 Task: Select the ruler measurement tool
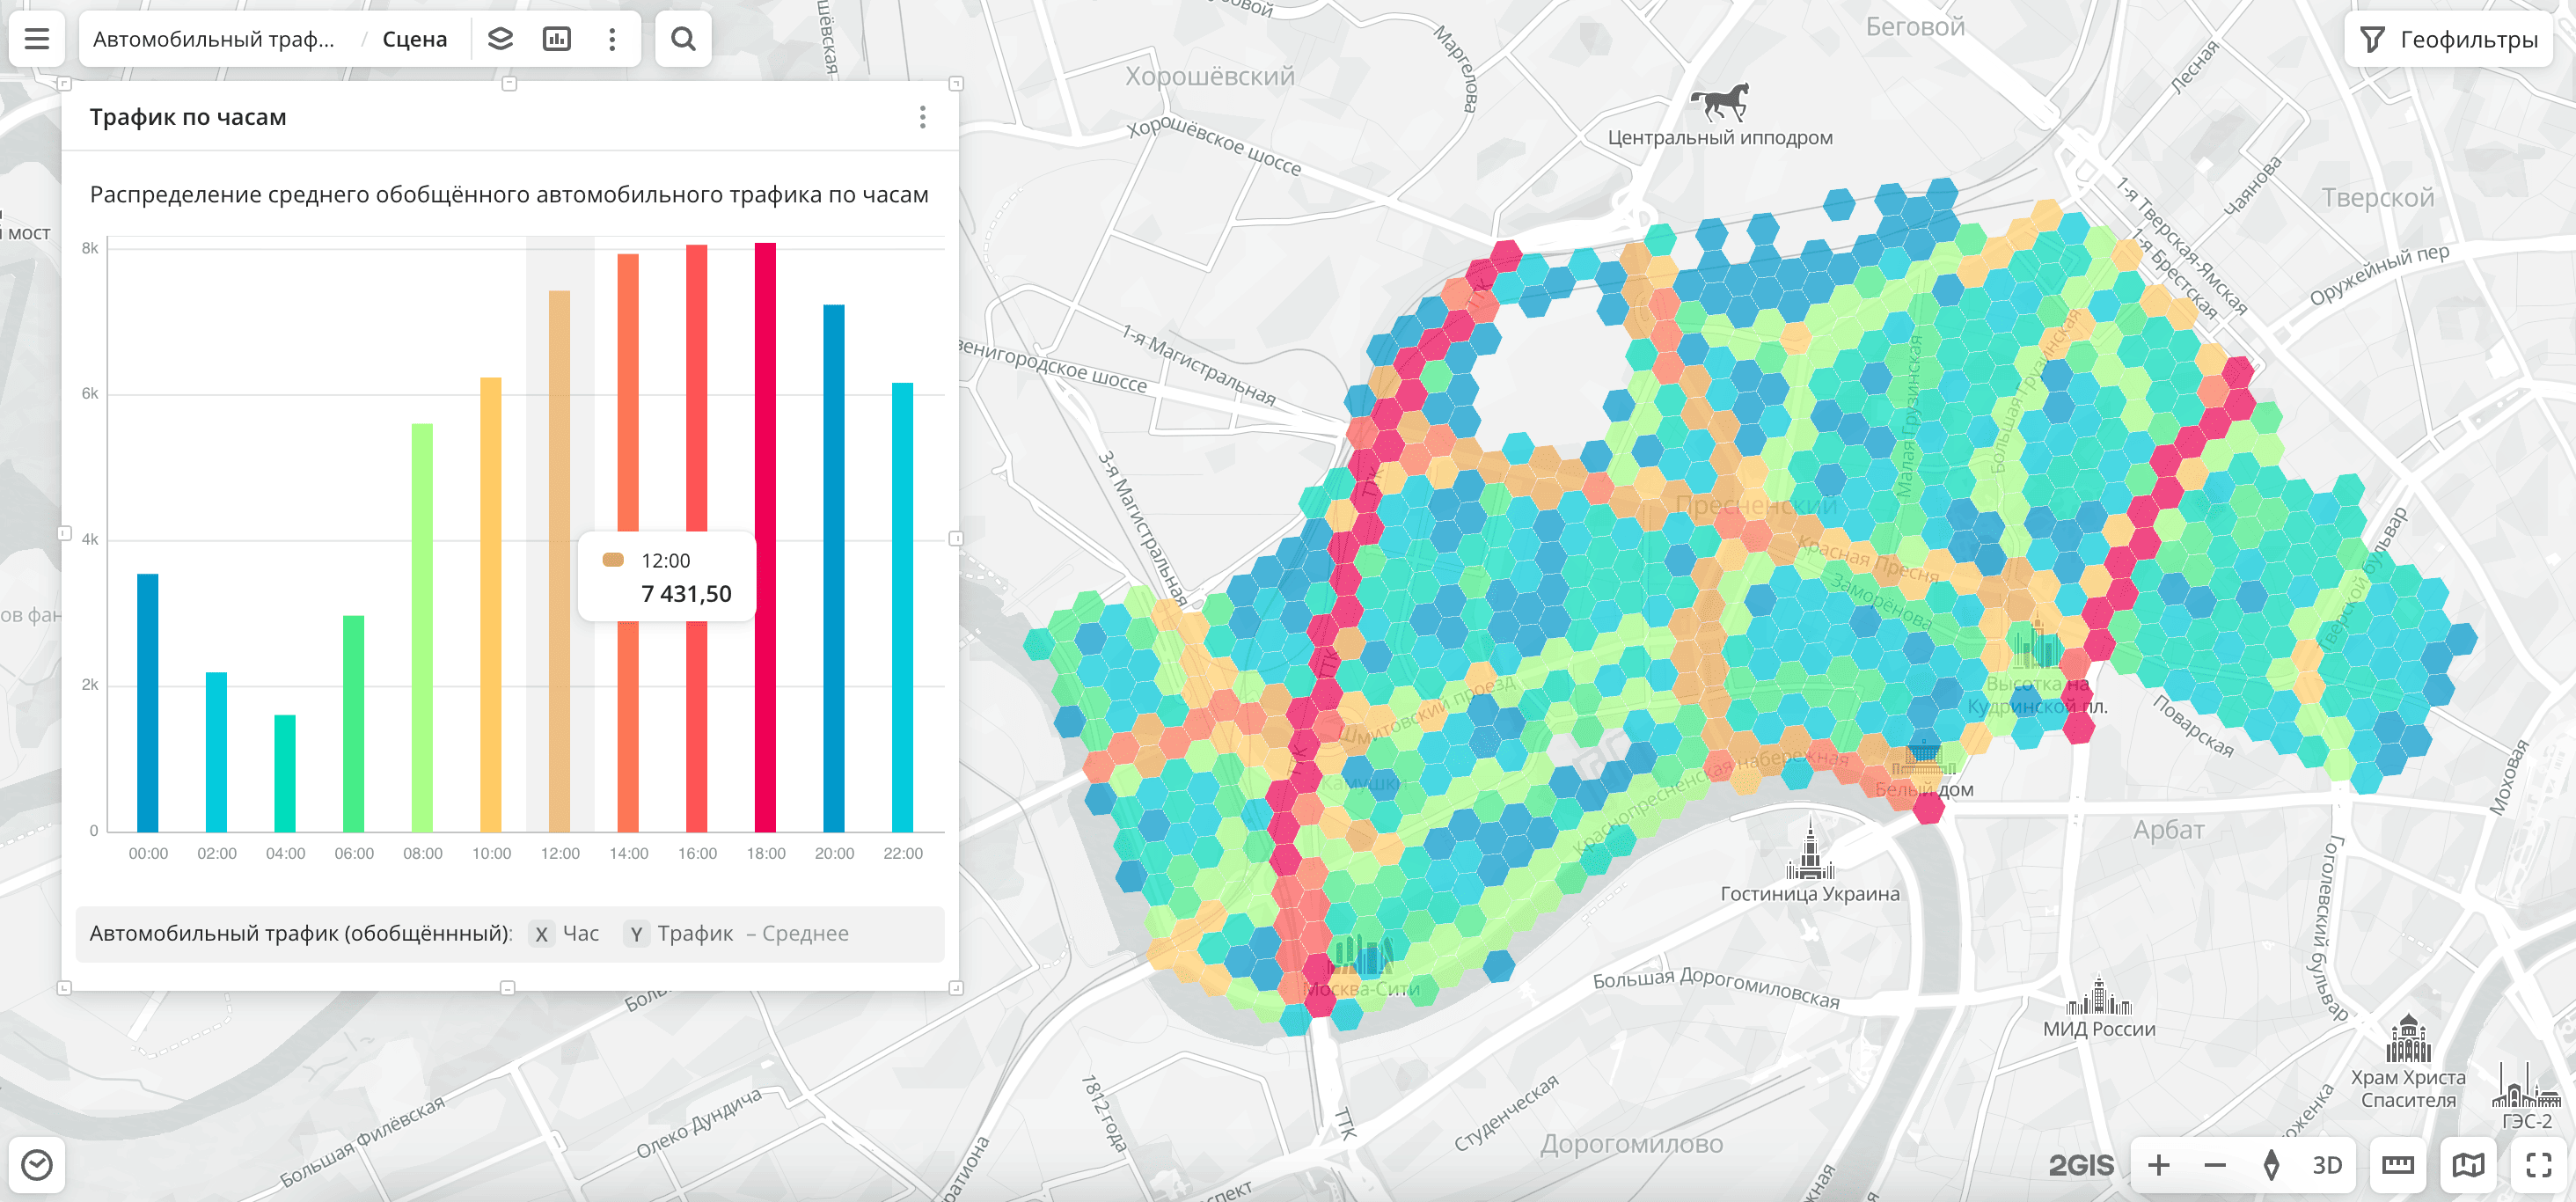point(2397,1165)
